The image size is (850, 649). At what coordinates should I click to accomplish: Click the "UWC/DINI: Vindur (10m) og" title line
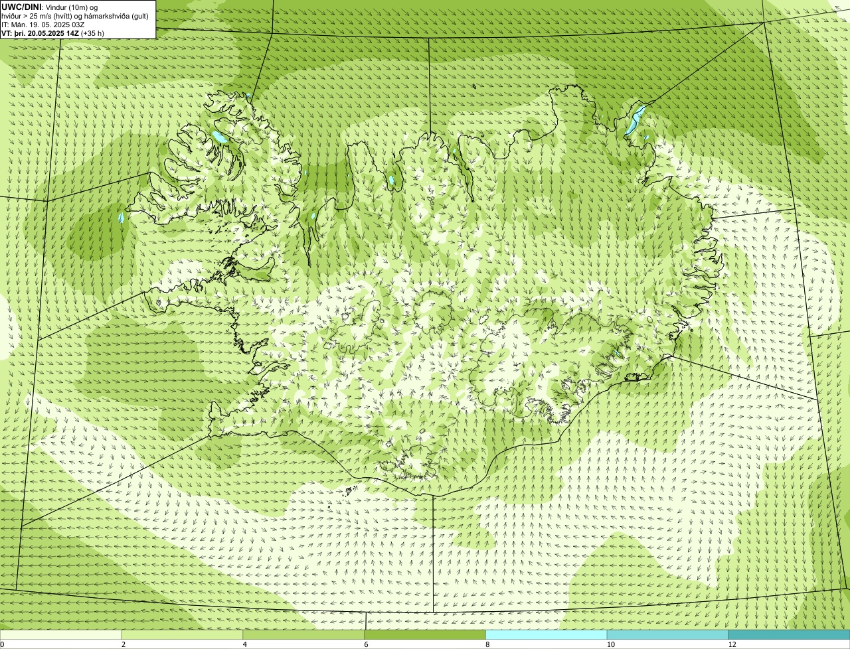point(50,7)
